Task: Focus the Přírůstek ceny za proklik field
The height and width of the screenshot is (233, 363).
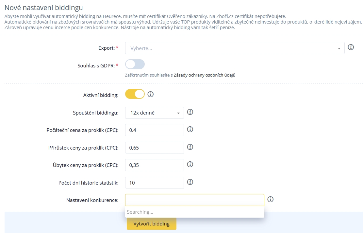Action: (x=155, y=148)
